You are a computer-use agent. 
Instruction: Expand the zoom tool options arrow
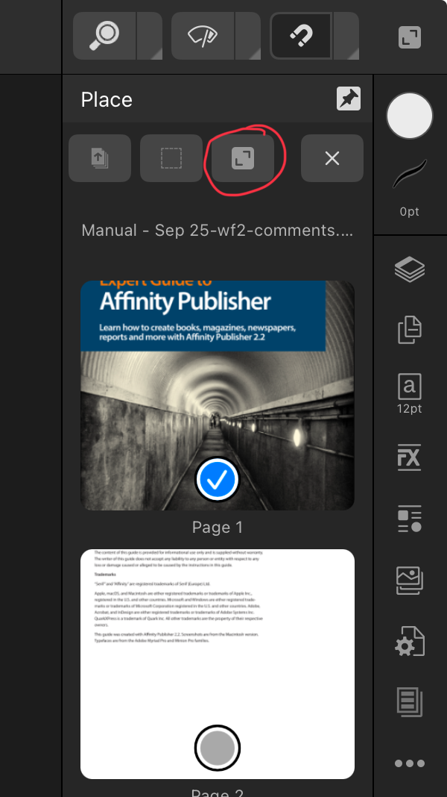[x=150, y=36]
